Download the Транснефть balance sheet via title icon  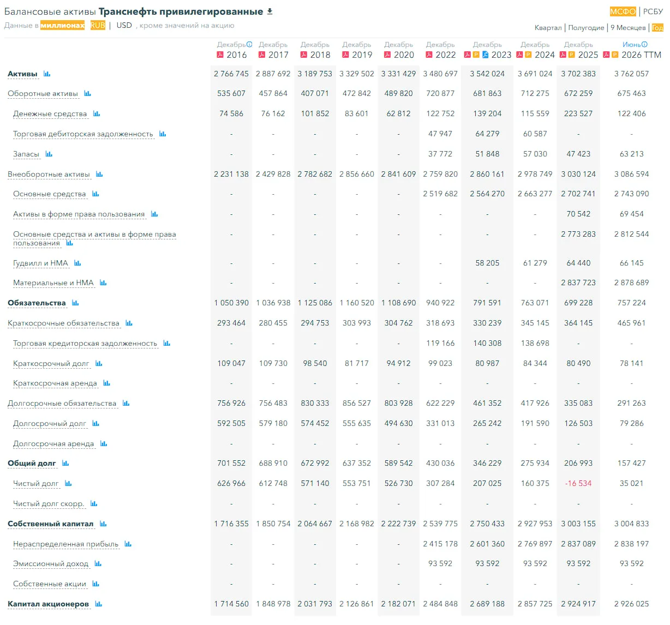(270, 11)
